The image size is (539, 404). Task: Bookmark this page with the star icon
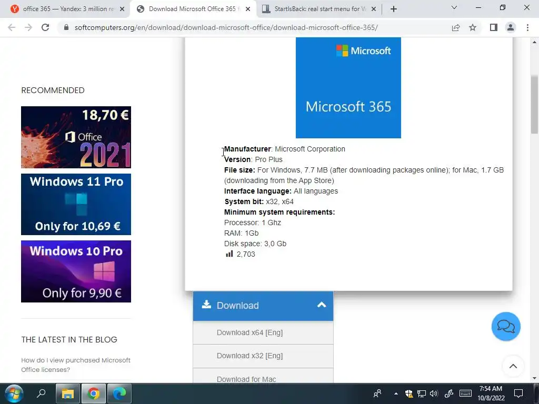473,27
